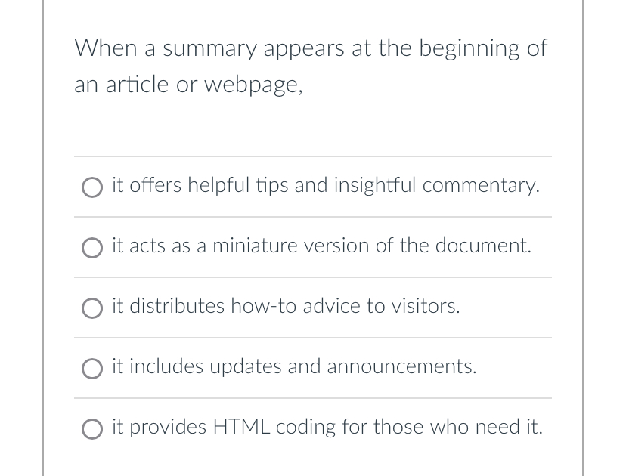Select the HTML coding radio button

[92, 429]
